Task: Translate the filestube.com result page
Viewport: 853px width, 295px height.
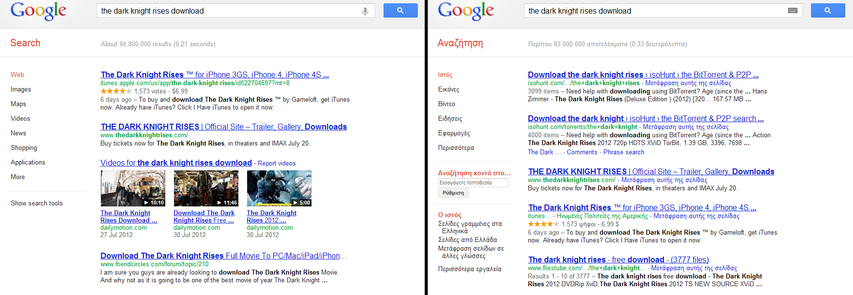Action: (x=694, y=268)
